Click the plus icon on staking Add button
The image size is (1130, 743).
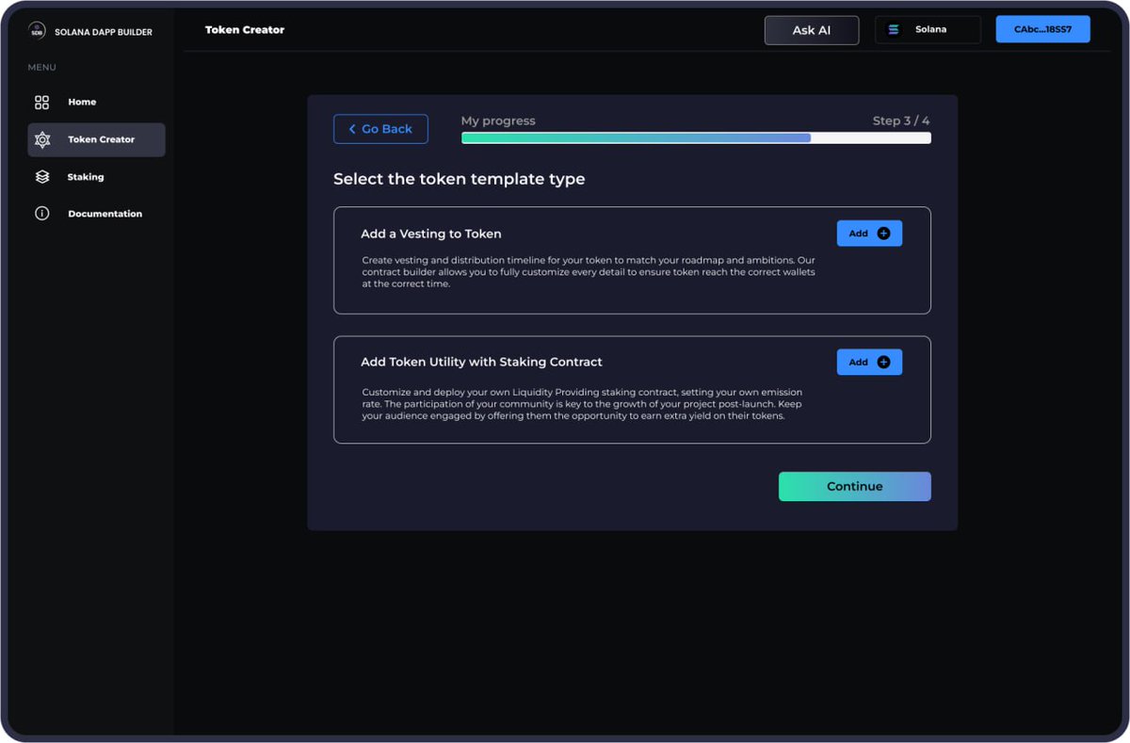[883, 362]
